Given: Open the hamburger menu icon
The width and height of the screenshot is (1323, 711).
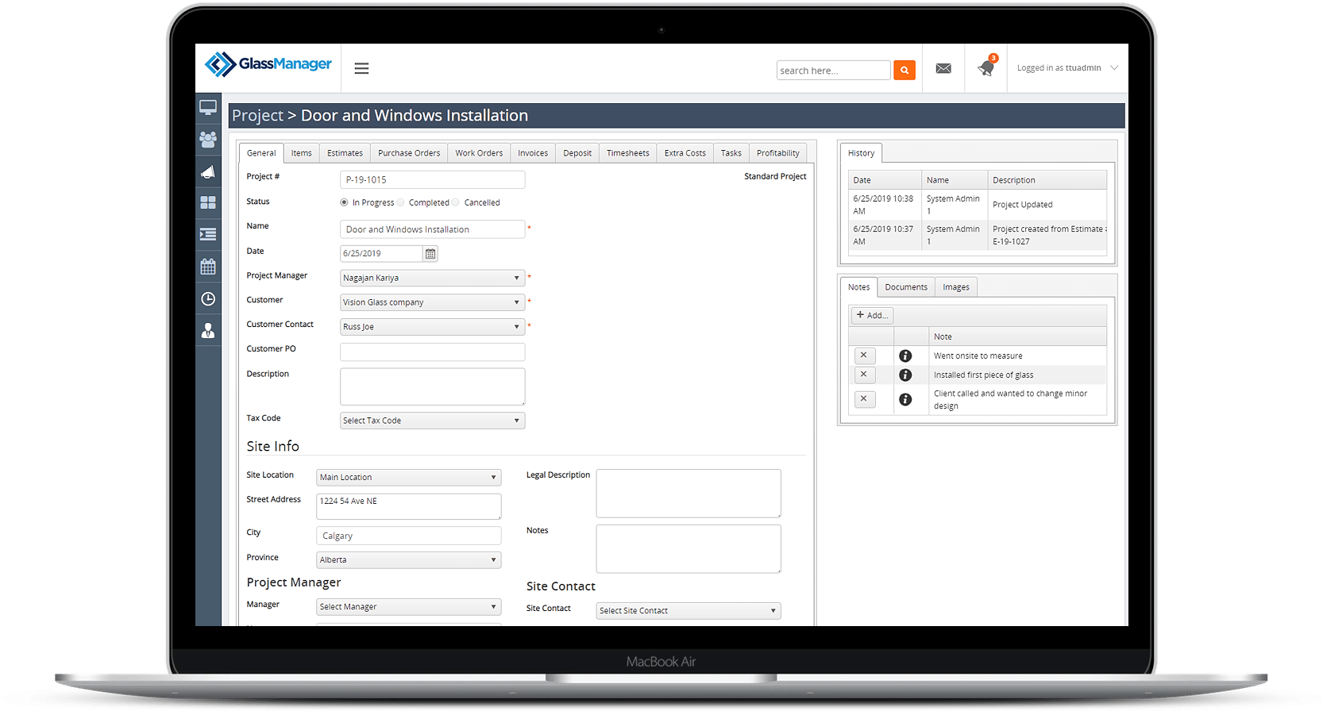Looking at the screenshot, I should (x=361, y=69).
